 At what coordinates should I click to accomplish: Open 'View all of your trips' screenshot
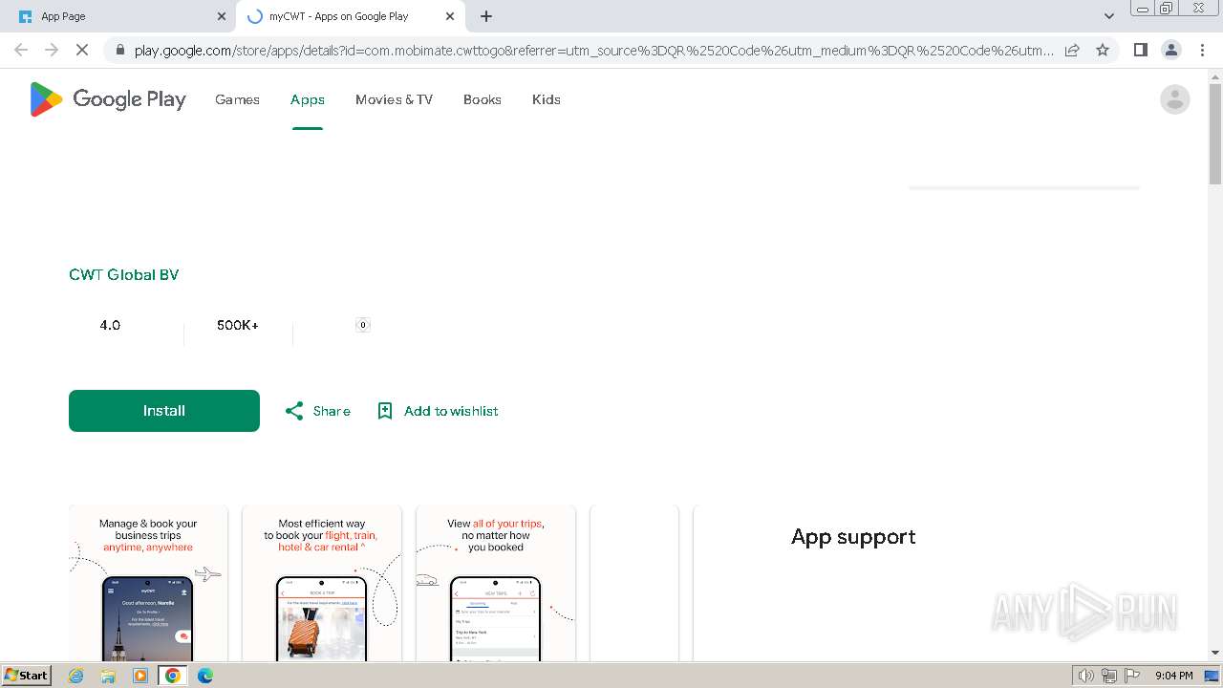[496, 583]
